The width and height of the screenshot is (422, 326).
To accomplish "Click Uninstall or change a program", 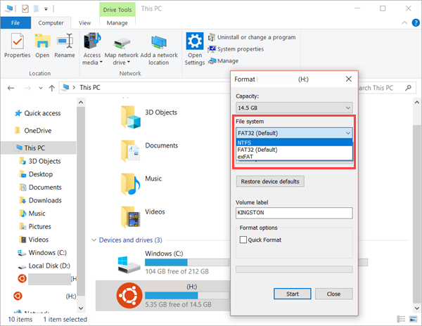I will 252,37.
